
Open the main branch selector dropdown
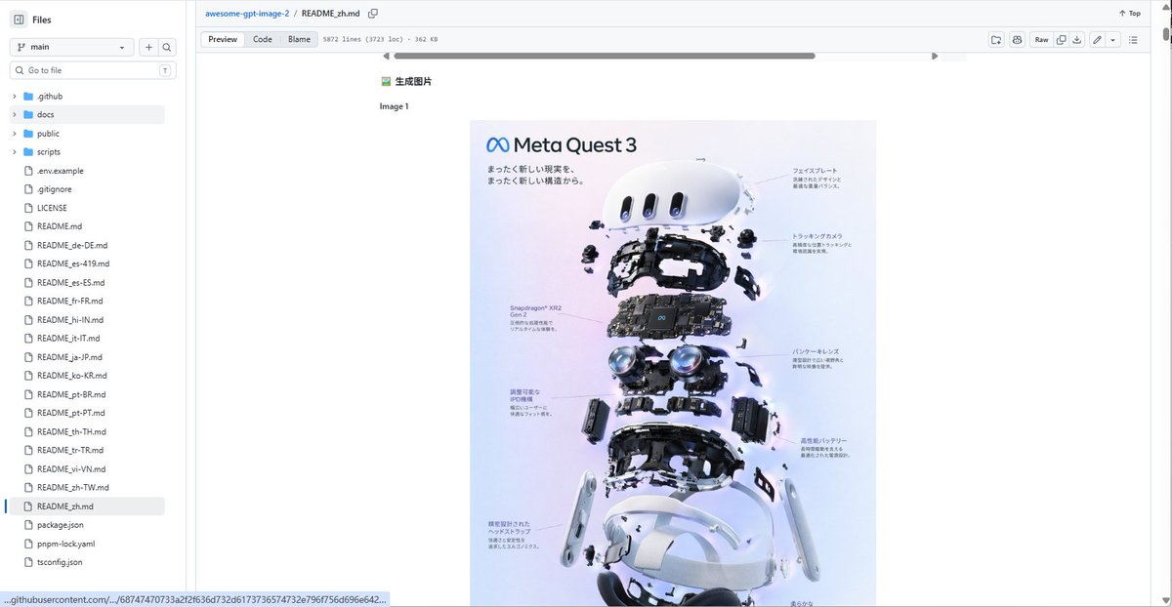click(x=72, y=47)
